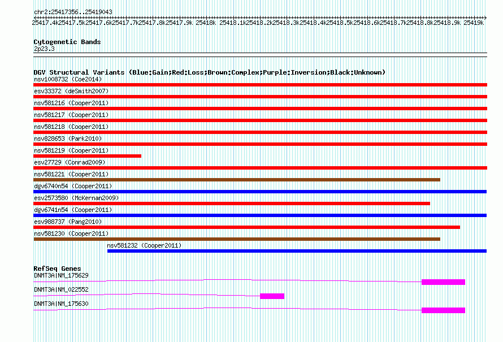The height and width of the screenshot is (342, 503).
Task: Select the blue gain bar under nsv581232
Action: (297, 251)
